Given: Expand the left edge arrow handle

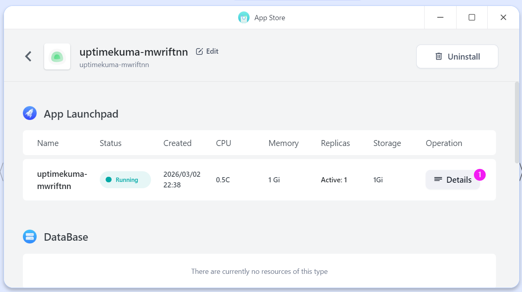Looking at the screenshot, I should click(x=2, y=172).
